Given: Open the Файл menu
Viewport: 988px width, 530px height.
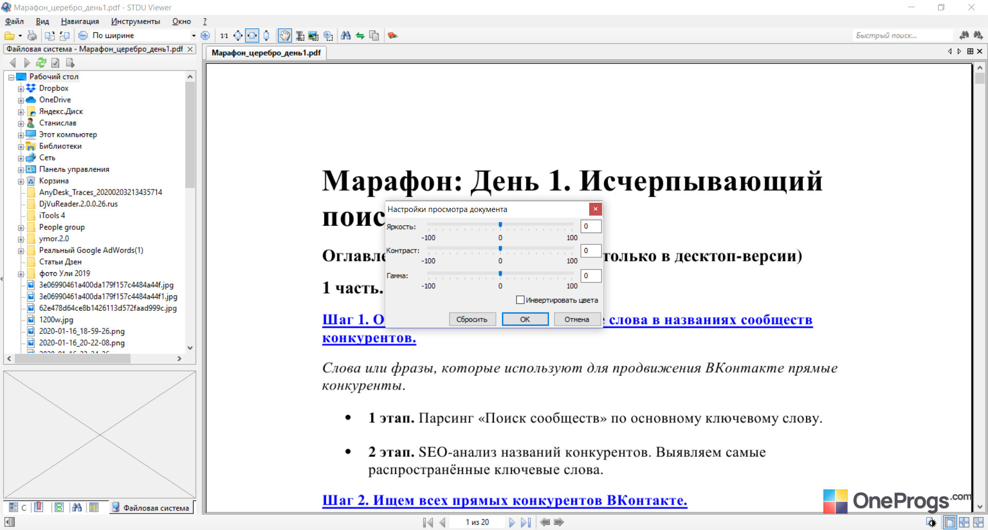Looking at the screenshot, I should click(14, 21).
